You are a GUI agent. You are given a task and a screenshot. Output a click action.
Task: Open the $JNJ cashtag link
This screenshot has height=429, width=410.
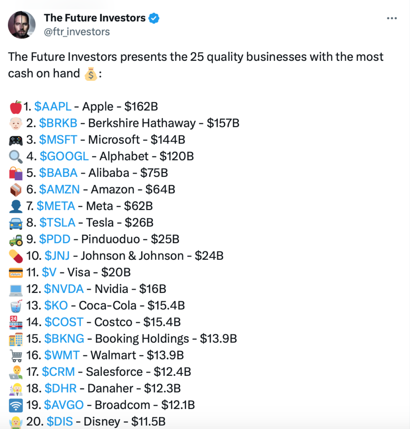pyautogui.click(x=57, y=256)
